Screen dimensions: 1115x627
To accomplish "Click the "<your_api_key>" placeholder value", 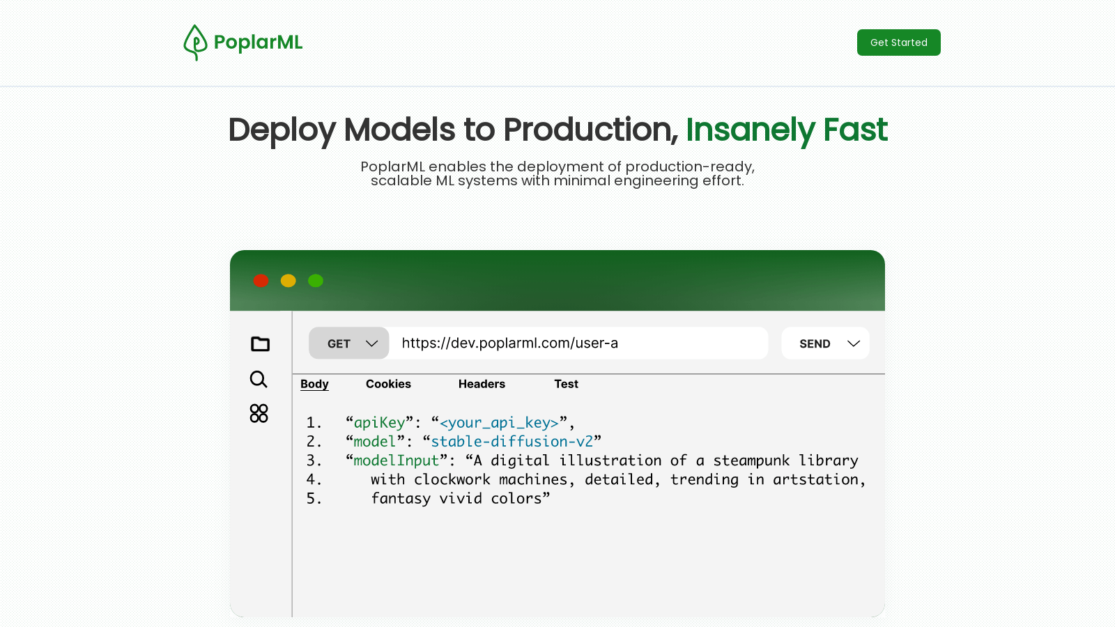I will [x=499, y=423].
